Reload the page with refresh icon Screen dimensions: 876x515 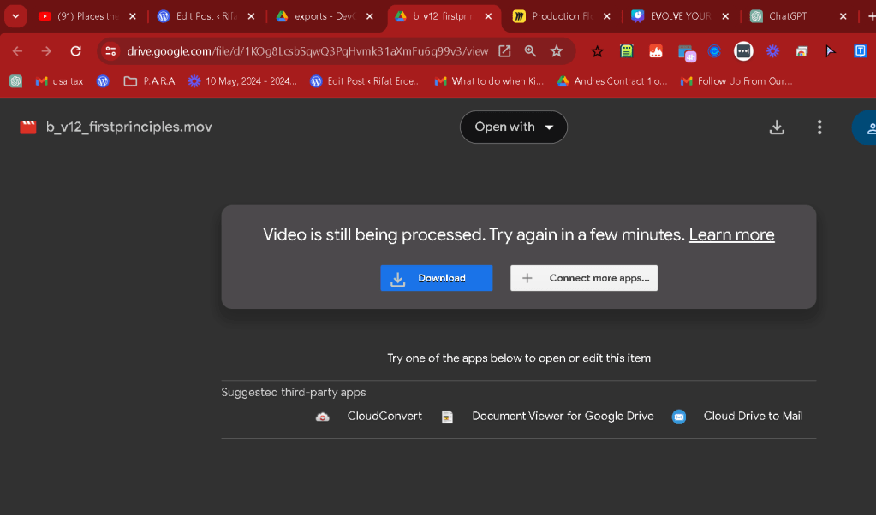[75, 51]
